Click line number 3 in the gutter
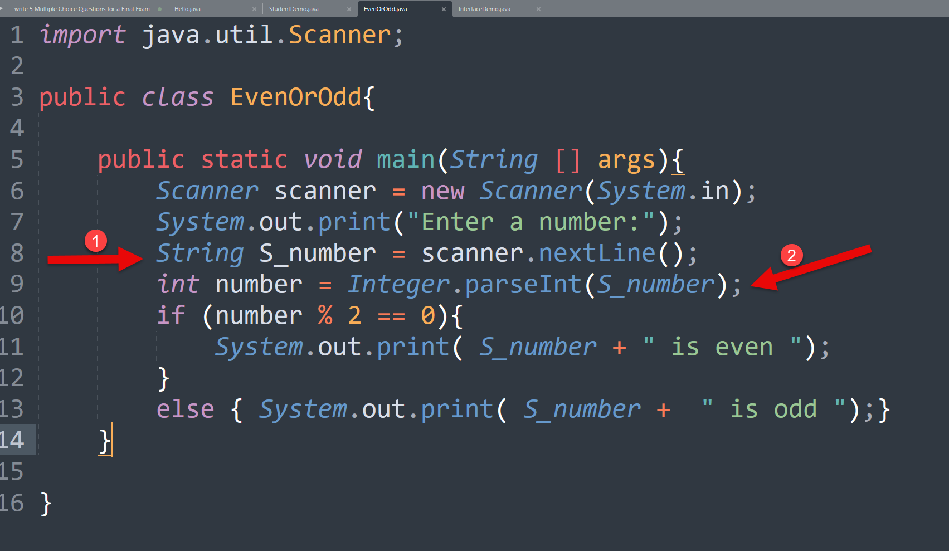The width and height of the screenshot is (949, 551). [17, 97]
